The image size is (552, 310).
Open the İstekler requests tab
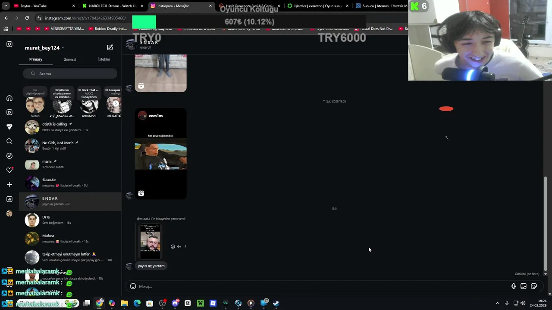[104, 59]
